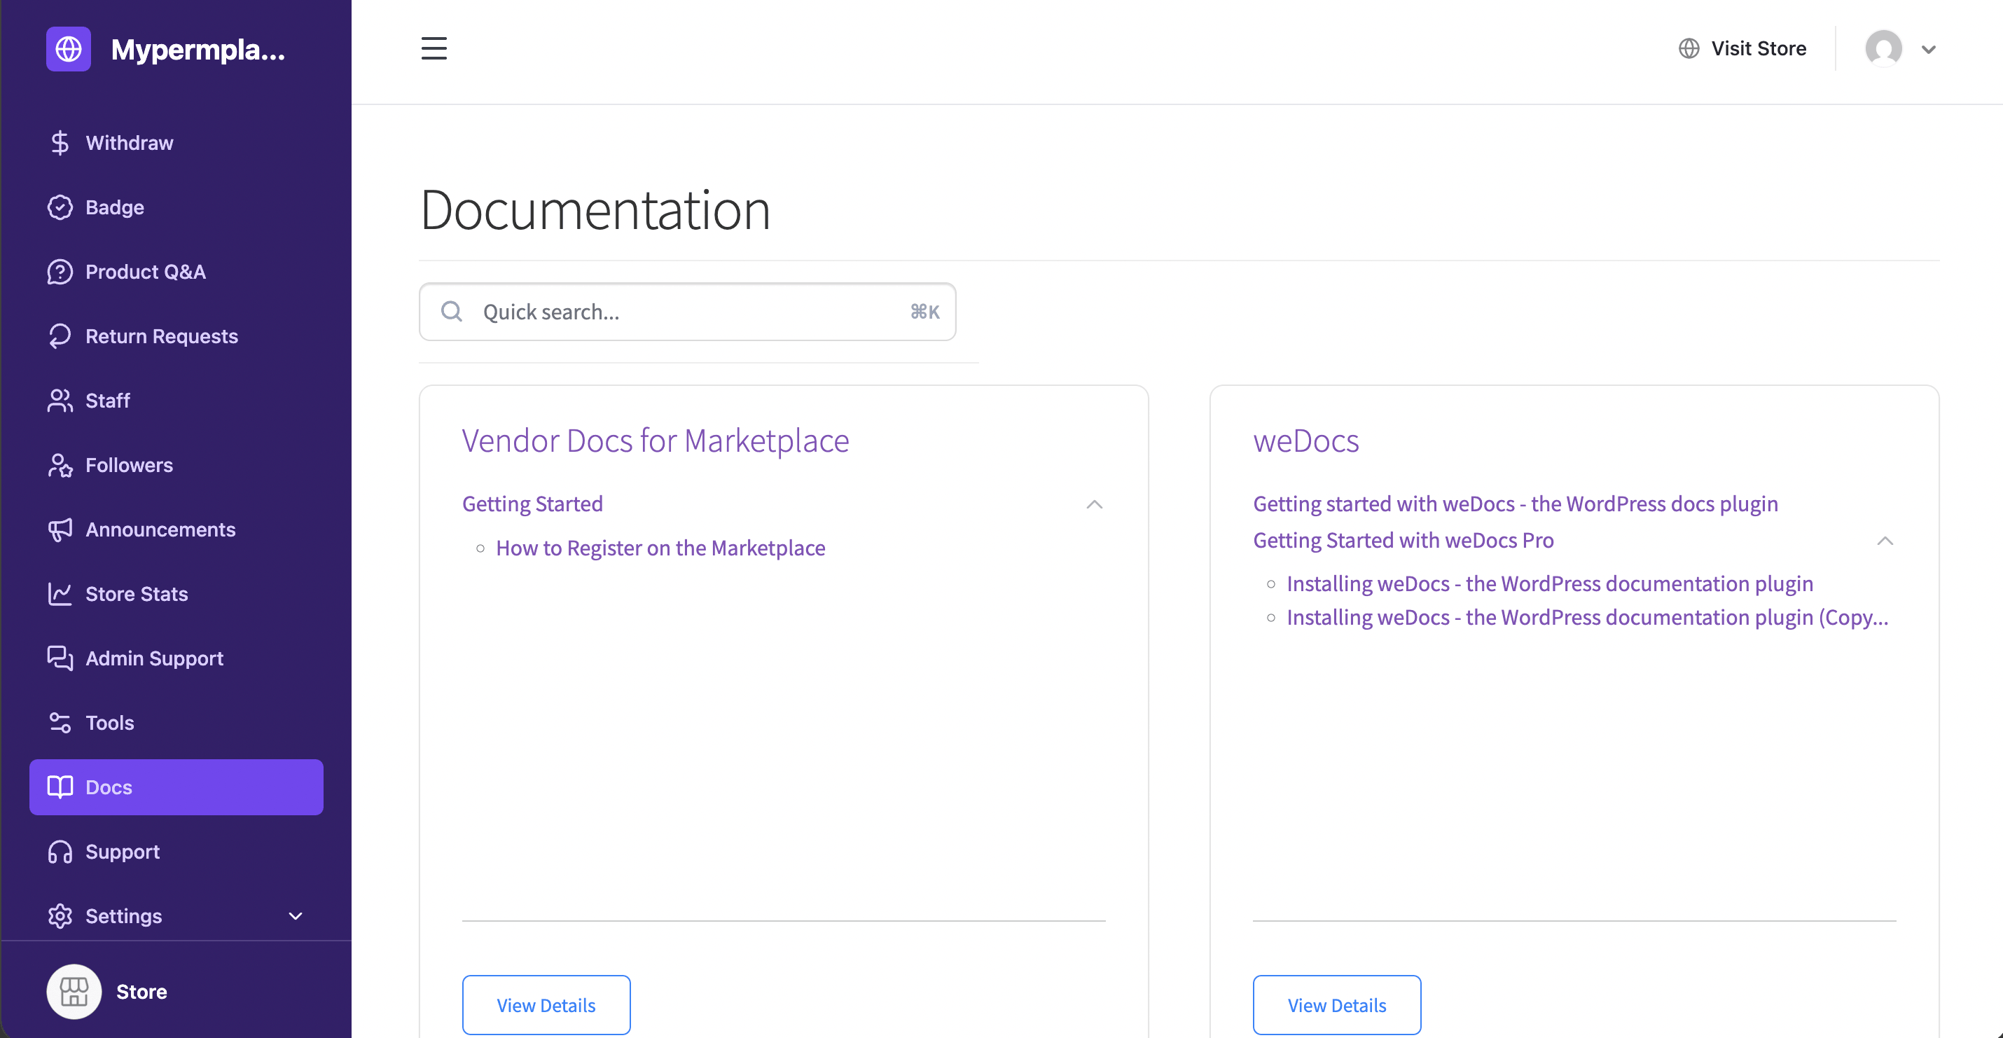The height and width of the screenshot is (1038, 2003).
Task: Click the Badge checkmark icon
Action: tap(60, 207)
